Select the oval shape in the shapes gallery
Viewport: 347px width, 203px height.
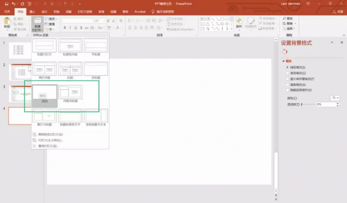pyautogui.click(x=227, y=19)
